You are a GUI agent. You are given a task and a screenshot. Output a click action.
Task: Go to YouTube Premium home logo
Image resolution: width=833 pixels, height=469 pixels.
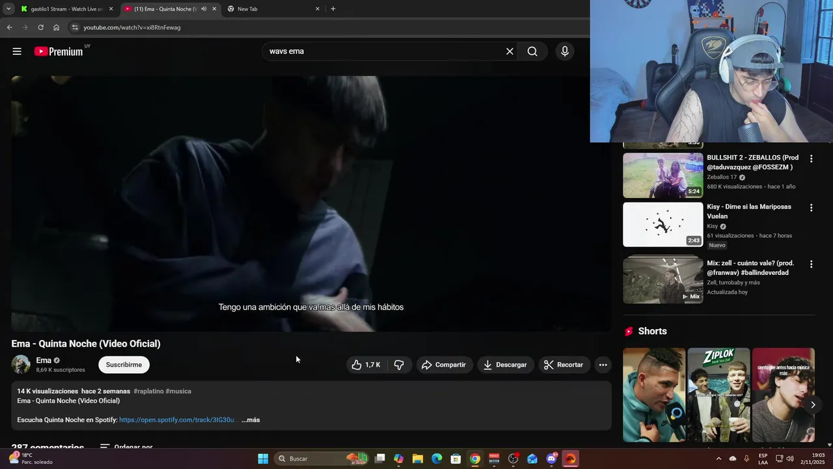[x=59, y=51]
